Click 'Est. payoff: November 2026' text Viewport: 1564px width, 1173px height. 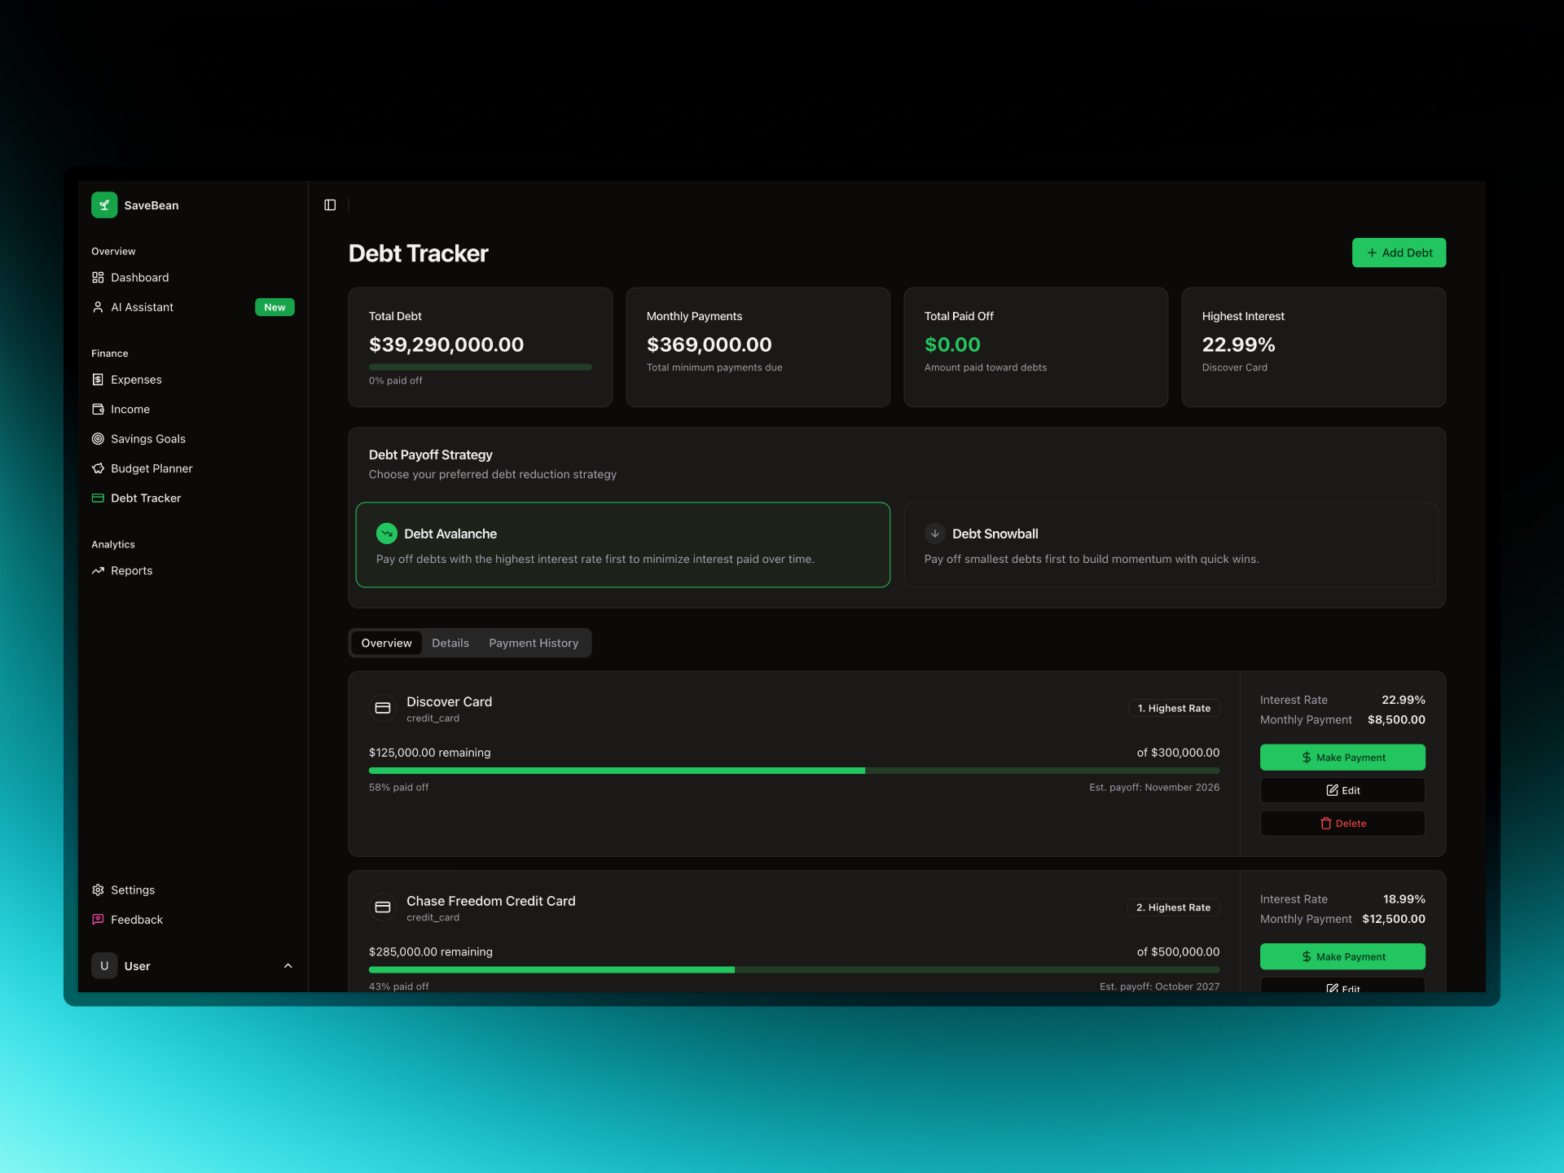click(1154, 788)
